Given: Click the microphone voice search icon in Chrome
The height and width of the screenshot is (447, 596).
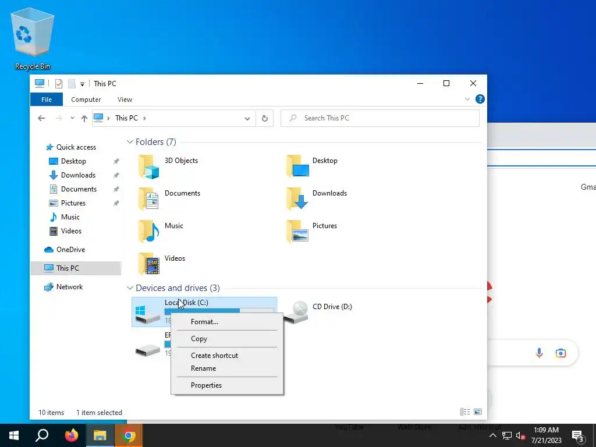Looking at the screenshot, I should click(x=539, y=353).
